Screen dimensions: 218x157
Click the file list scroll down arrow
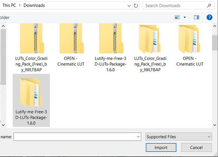(x=215, y=125)
